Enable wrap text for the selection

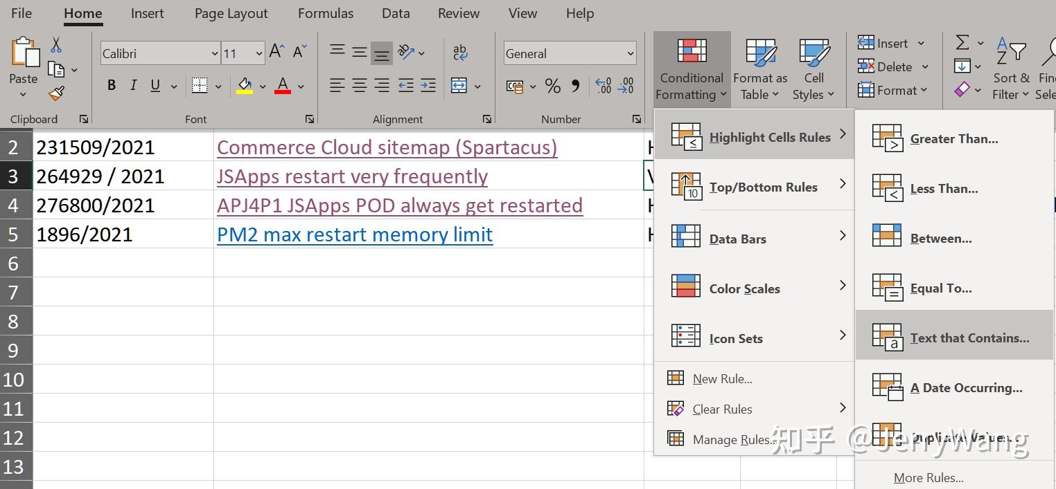(459, 53)
